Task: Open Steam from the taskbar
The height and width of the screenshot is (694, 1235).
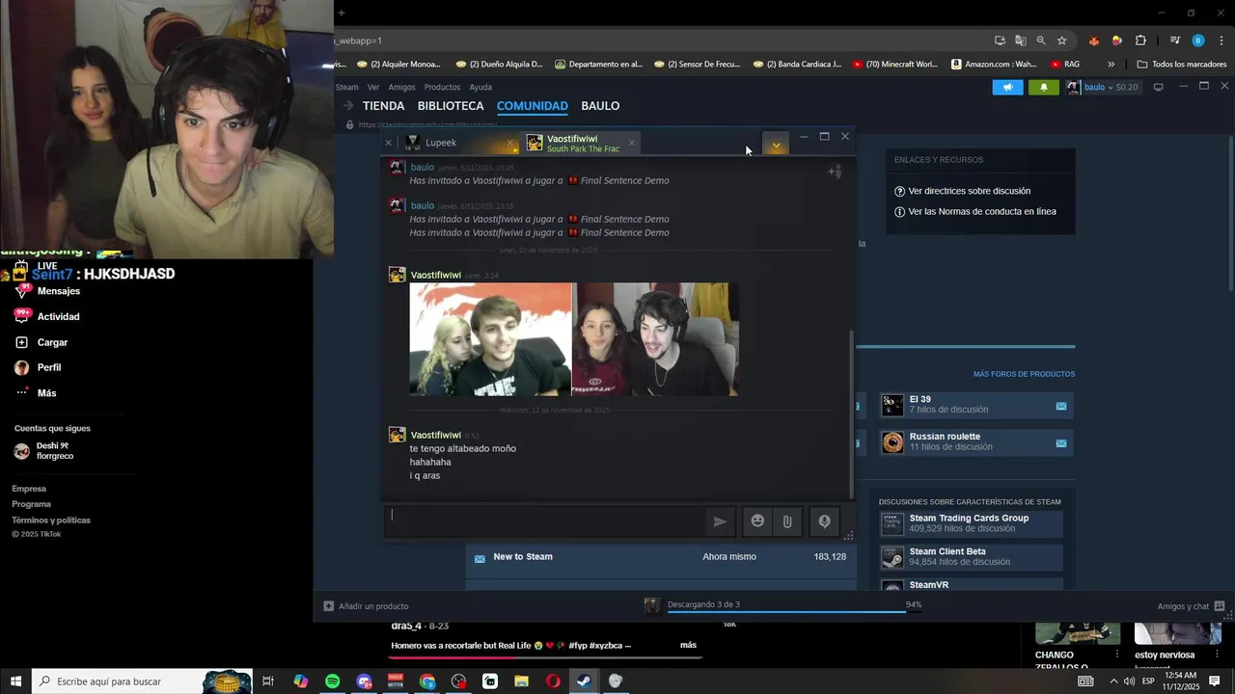Action: click(584, 681)
